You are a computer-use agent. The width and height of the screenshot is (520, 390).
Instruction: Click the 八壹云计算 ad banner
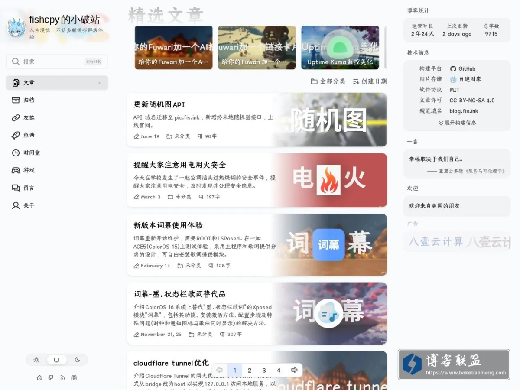[x=457, y=242]
